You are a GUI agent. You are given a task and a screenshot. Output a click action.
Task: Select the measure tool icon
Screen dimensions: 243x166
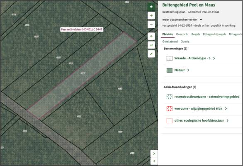pyautogui.click(x=151, y=45)
